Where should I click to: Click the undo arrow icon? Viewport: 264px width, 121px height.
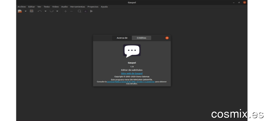click(x=40, y=11)
